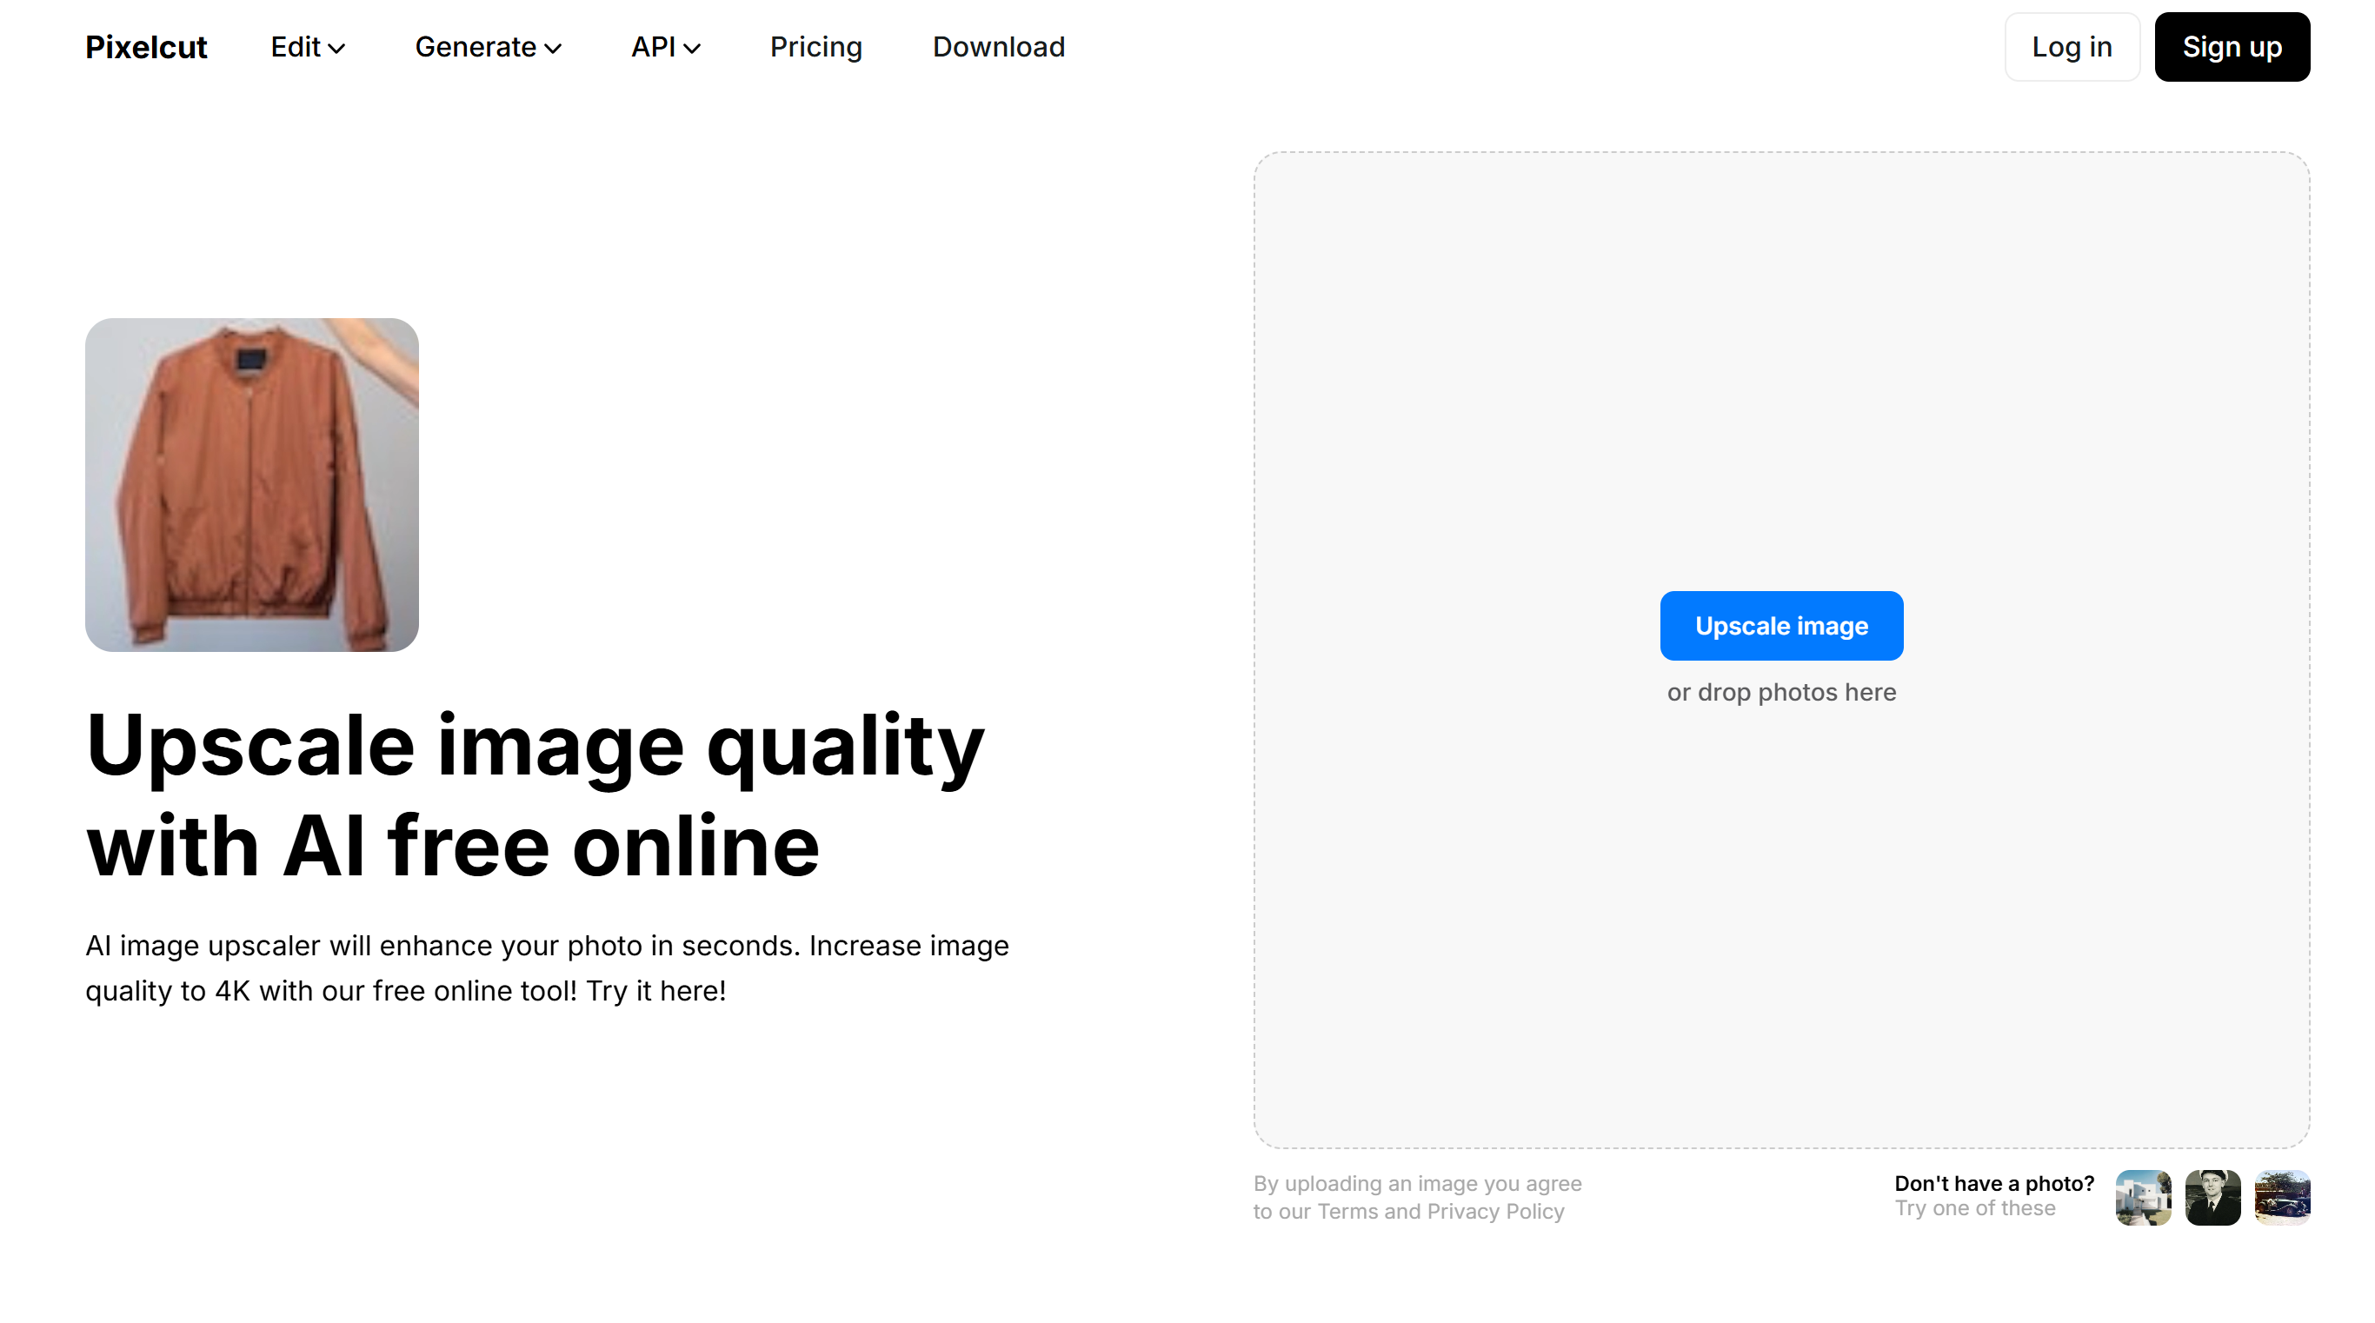The height and width of the screenshot is (1323, 2375).
Task: Select the vintage car sample photo
Action: pos(2281,1198)
